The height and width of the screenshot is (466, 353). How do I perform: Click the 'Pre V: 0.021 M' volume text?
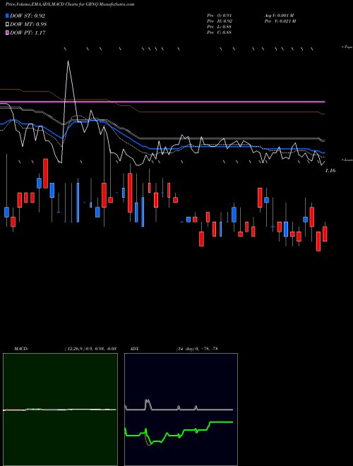280,21
